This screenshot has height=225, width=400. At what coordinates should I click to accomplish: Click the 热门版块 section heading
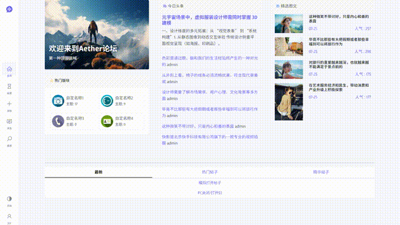pos(62,81)
